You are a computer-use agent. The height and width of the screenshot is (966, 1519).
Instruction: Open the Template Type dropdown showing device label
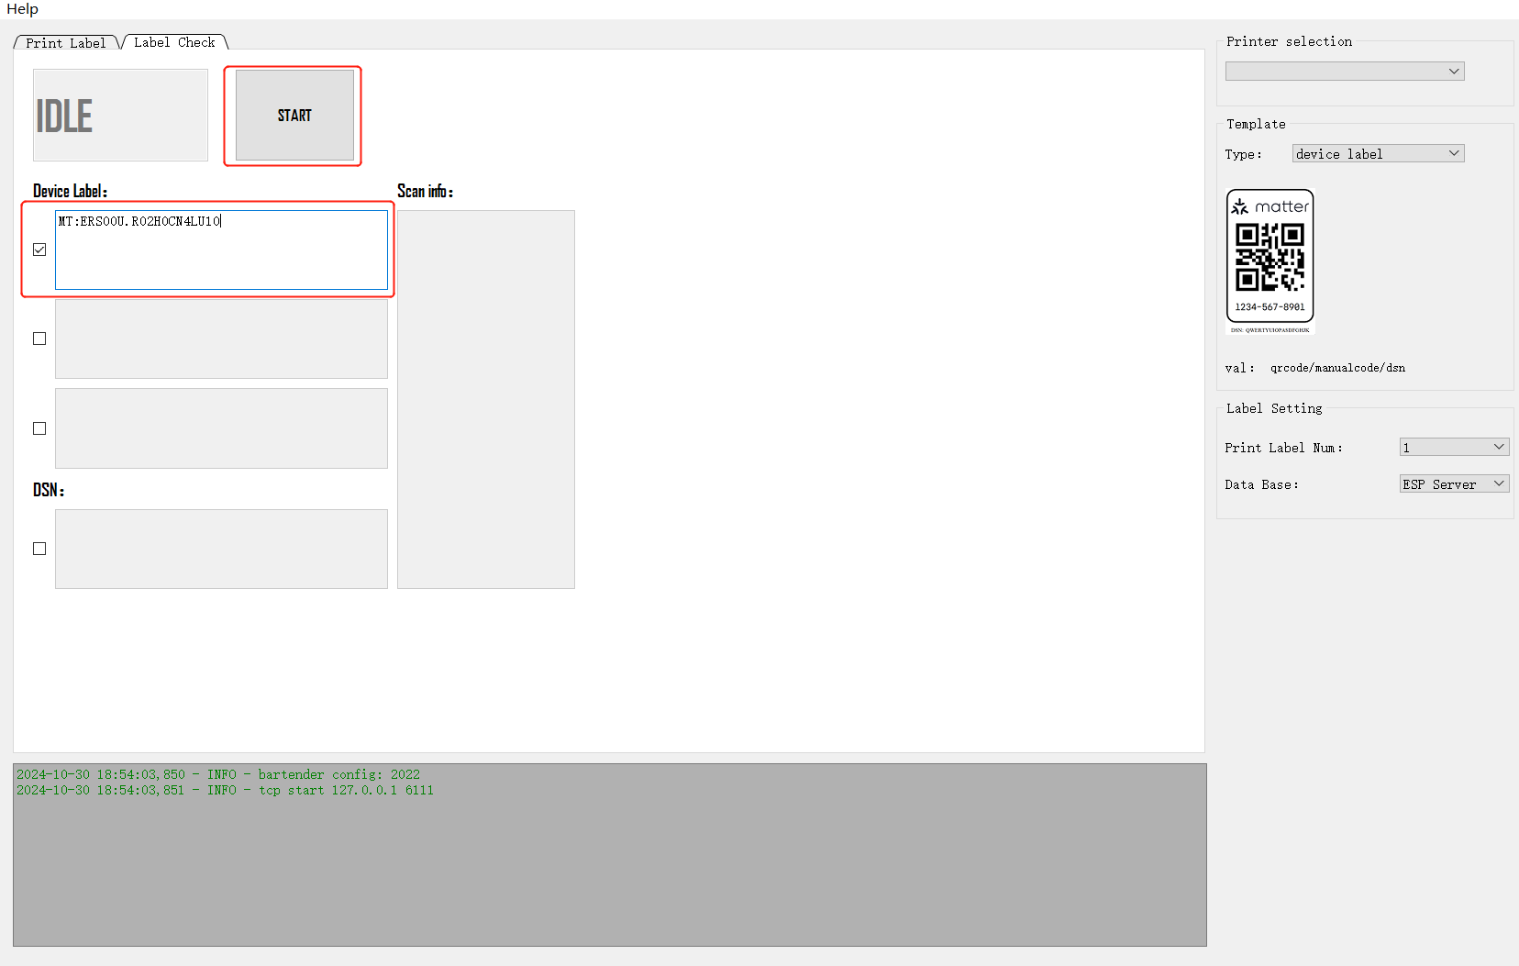(x=1377, y=153)
